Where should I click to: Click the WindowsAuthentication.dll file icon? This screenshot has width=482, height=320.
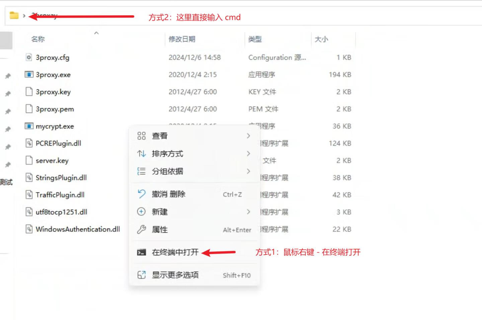click(29, 229)
